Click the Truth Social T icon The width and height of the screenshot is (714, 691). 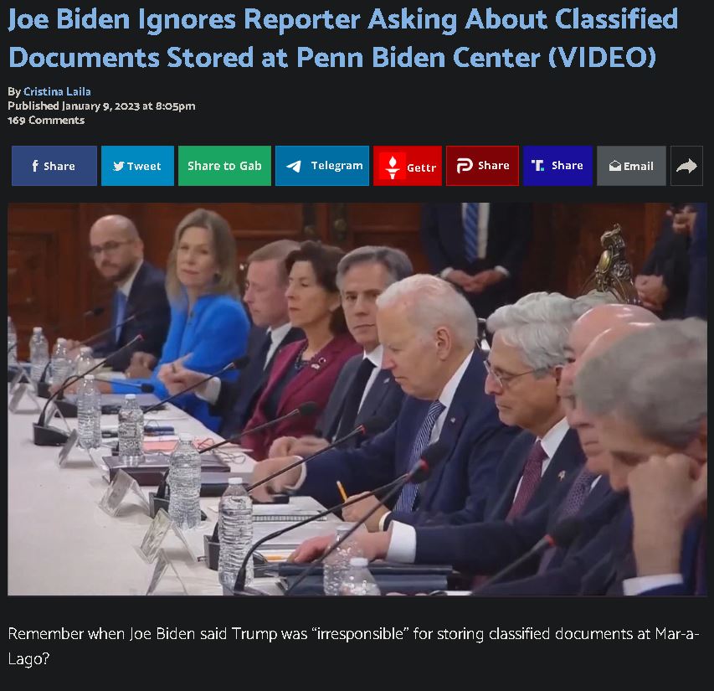[537, 165]
